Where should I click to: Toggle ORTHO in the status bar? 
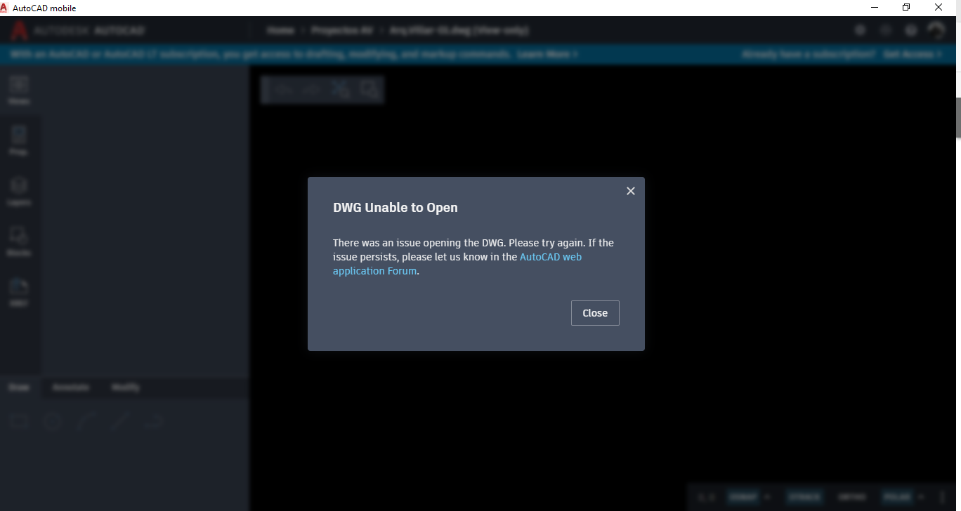[x=852, y=497]
